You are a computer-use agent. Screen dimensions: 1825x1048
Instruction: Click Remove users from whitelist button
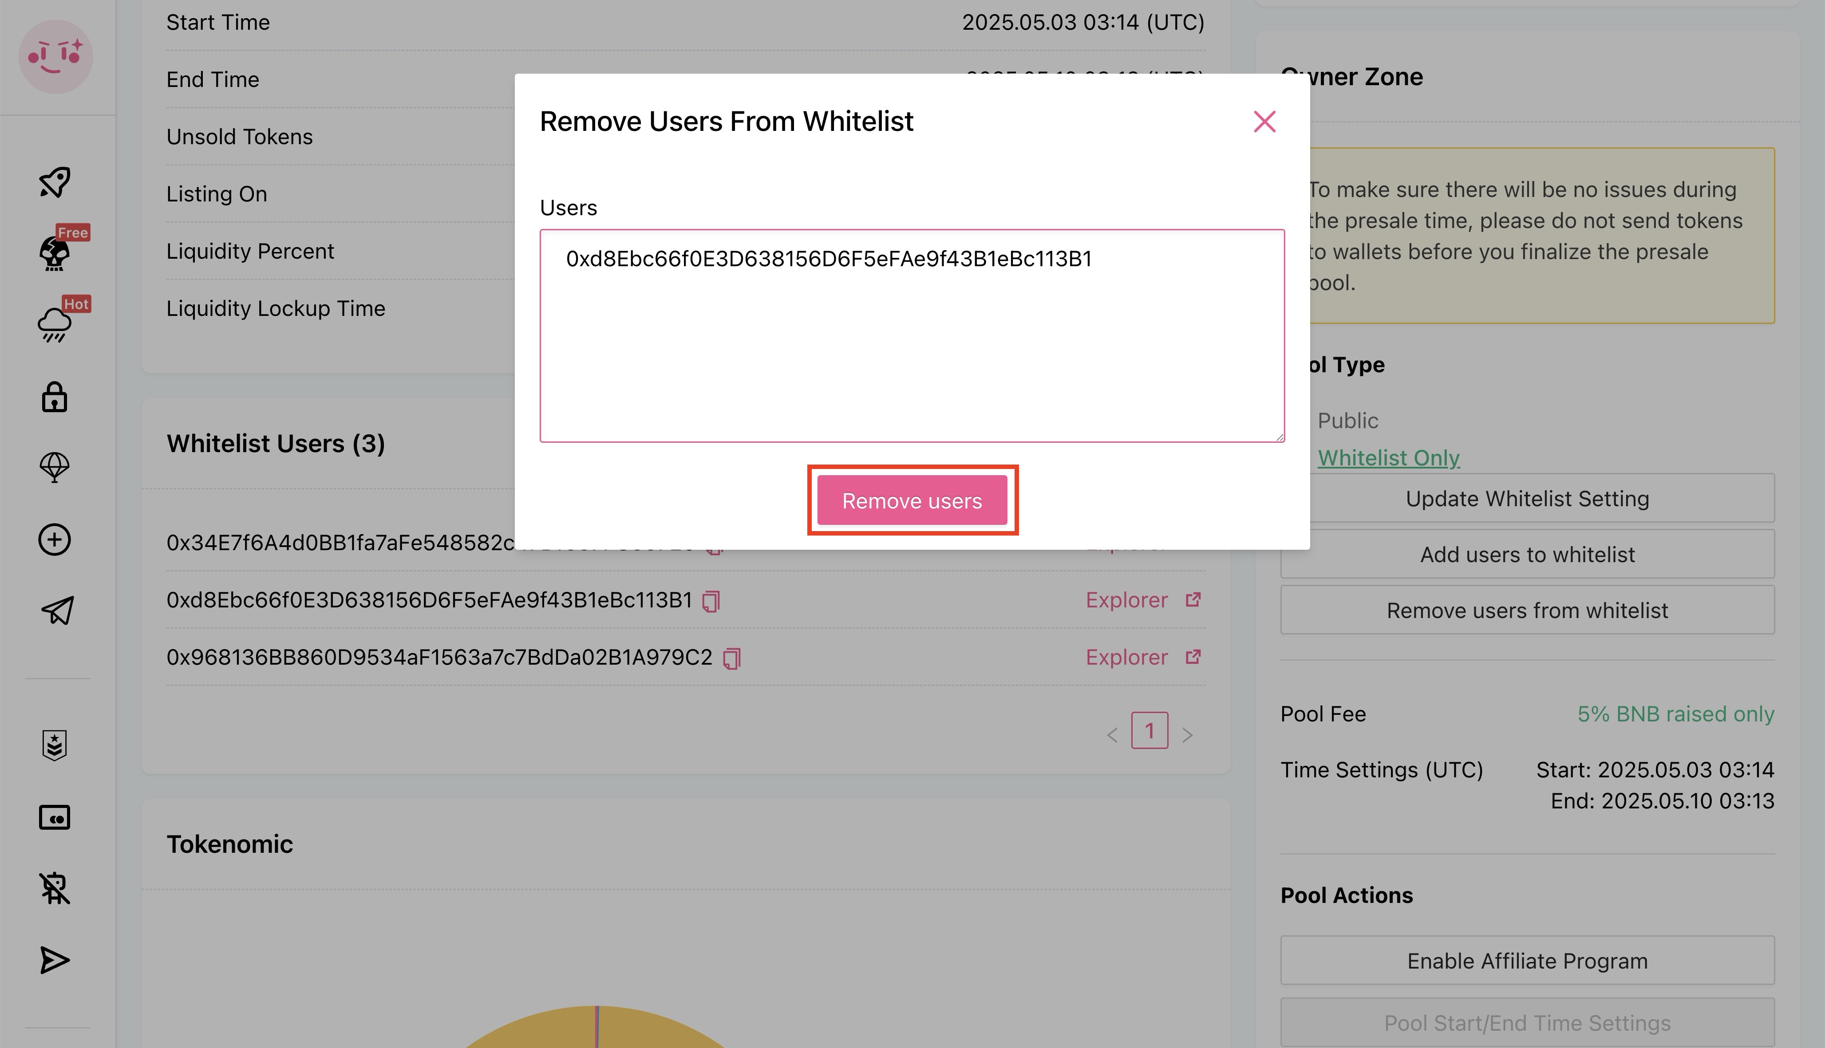[1527, 611]
